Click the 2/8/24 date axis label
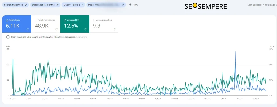277x107 pixels. 239,99
